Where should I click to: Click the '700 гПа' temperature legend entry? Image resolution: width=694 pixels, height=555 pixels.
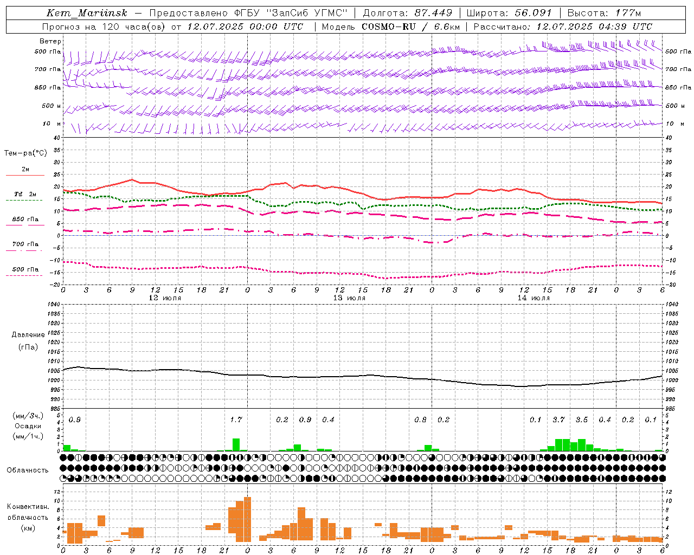(25, 244)
